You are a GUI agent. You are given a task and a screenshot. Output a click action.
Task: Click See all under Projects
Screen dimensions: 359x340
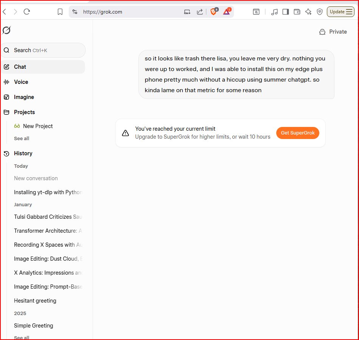pos(22,139)
